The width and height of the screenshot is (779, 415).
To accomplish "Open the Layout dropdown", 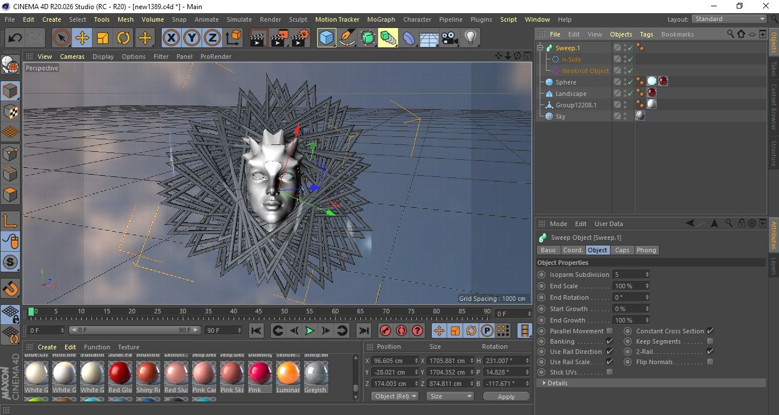I will click(x=729, y=19).
